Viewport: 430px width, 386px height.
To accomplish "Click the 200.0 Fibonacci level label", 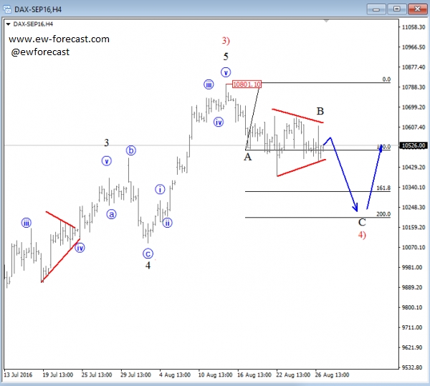I will click(383, 214).
